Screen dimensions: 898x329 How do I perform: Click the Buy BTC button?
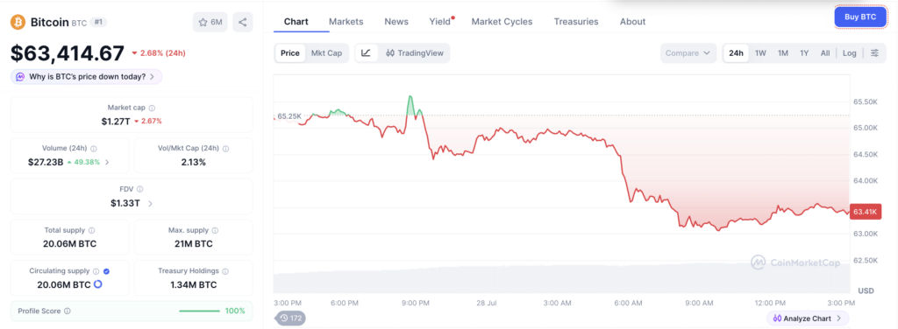click(x=860, y=17)
